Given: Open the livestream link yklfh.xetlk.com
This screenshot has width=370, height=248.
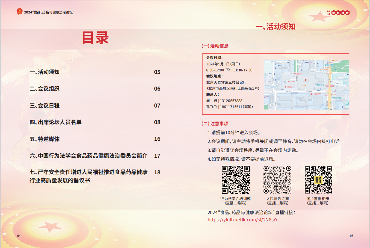Looking at the screenshot, I should coord(243,220).
